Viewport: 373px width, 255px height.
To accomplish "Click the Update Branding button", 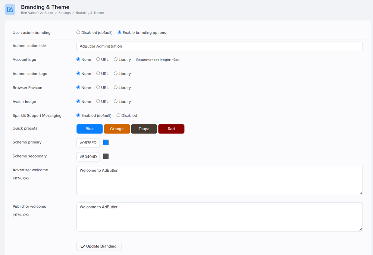I will [99, 246].
